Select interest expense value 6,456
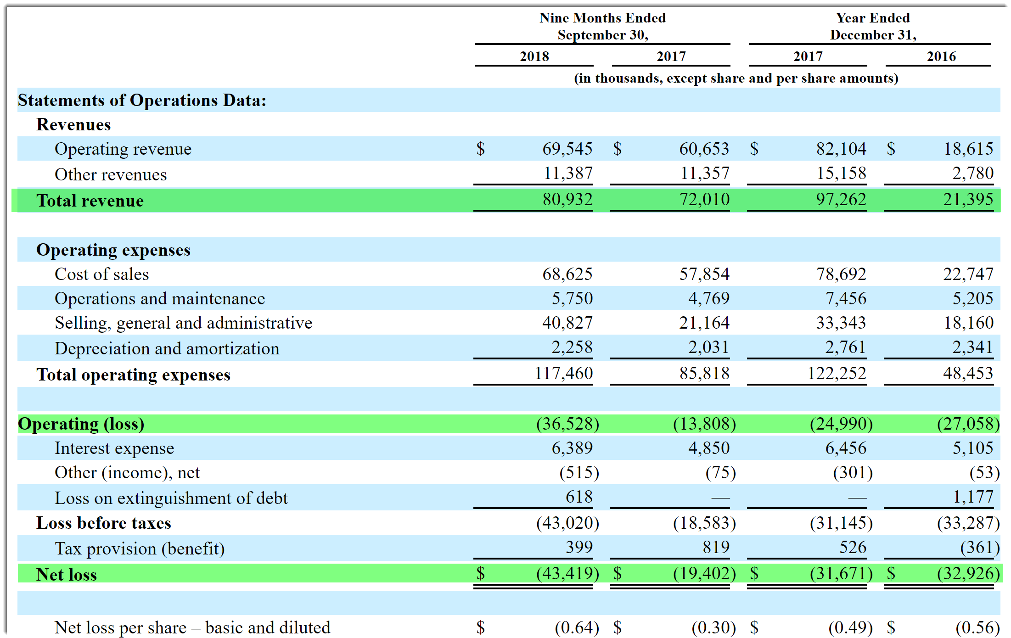1011x638 pixels. [x=846, y=448]
